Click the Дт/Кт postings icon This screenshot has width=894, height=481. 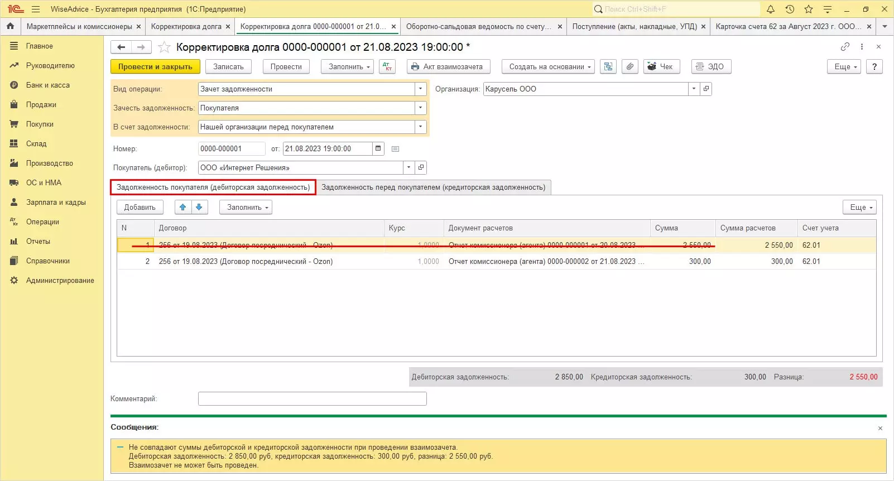pos(387,66)
